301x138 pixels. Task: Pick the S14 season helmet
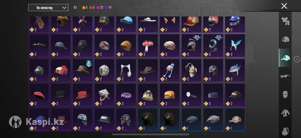coord(191,46)
